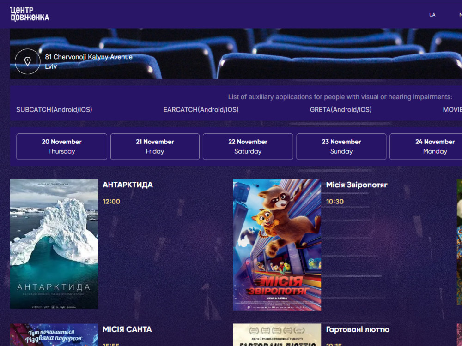Open the АНТАРКТИДА movie poster
The image size is (462, 346).
coord(54,244)
